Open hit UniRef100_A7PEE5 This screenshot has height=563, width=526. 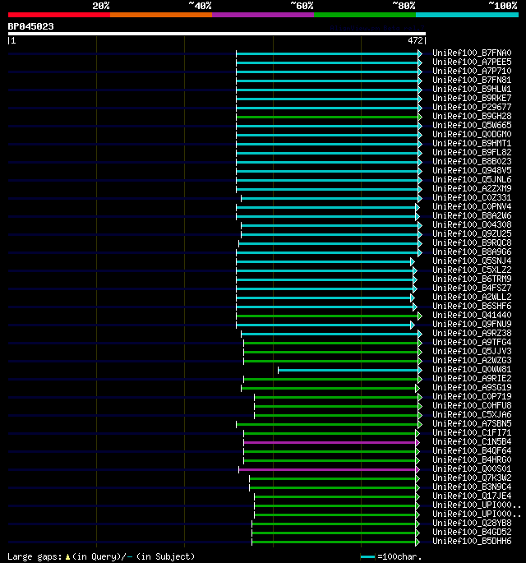click(x=472, y=62)
